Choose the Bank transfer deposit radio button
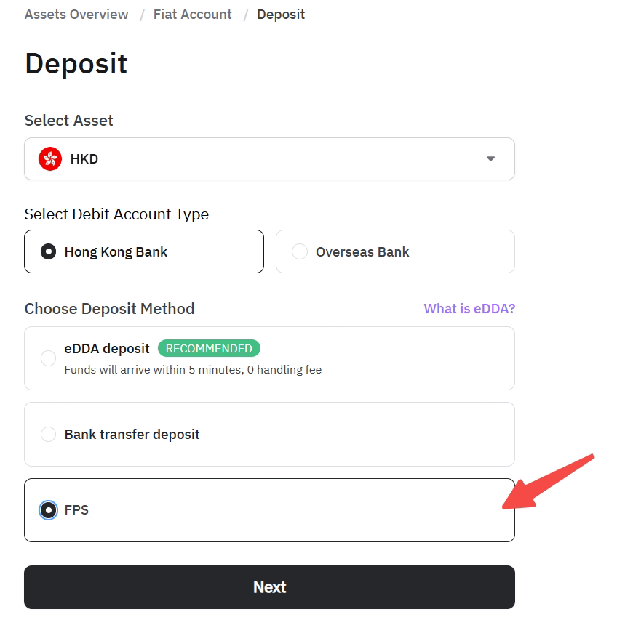Image resolution: width=617 pixels, height=625 pixels. pyautogui.click(x=48, y=434)
